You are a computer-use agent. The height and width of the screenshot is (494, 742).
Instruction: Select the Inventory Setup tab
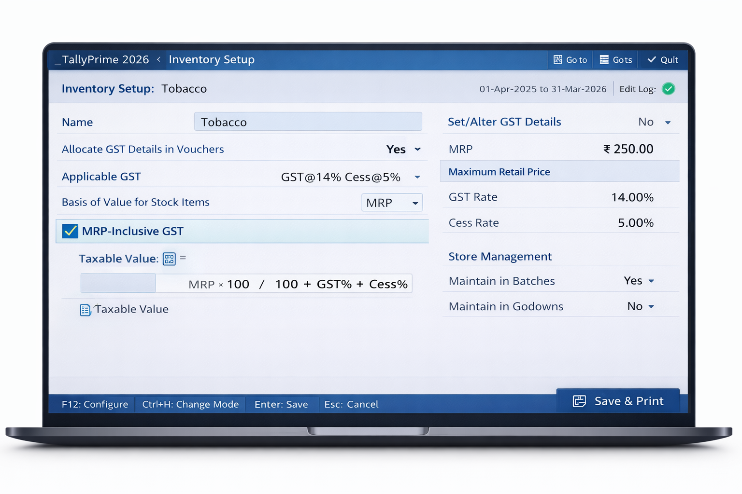coord(212,59)
